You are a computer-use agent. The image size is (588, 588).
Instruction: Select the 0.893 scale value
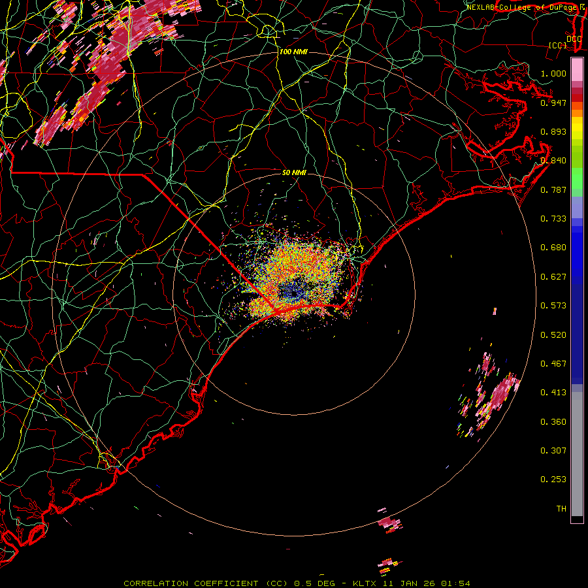pos(553,131)
